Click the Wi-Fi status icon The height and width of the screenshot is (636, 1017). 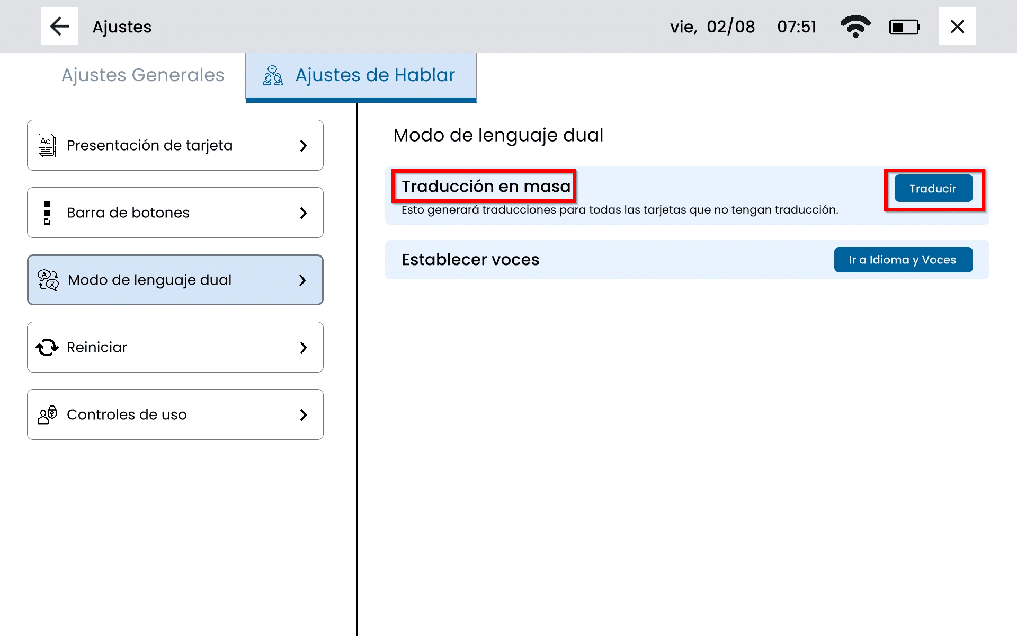point(855,26)
